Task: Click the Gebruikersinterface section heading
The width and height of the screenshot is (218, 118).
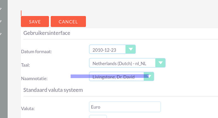Action: (x=47, y=33)
